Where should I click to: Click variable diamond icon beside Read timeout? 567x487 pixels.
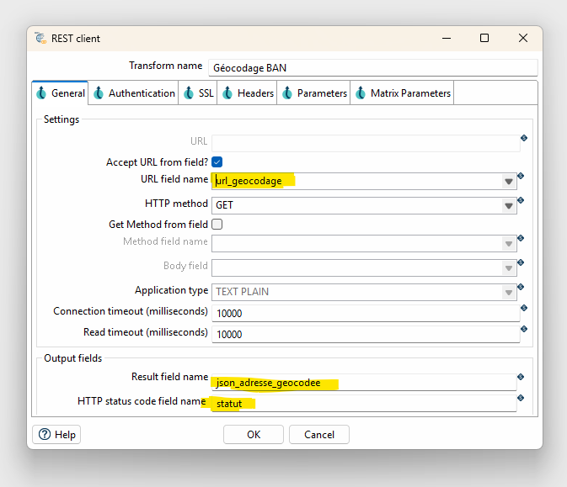click(523, 329)
